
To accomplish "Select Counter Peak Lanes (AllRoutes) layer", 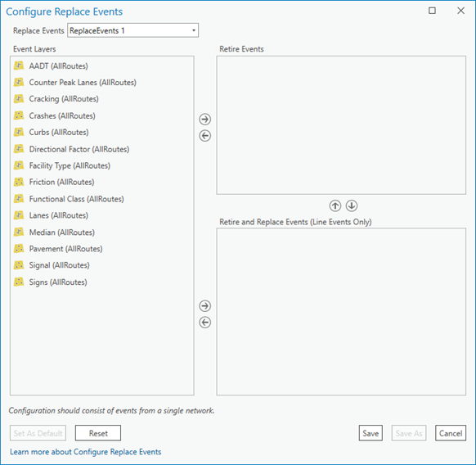I will 83,83.
